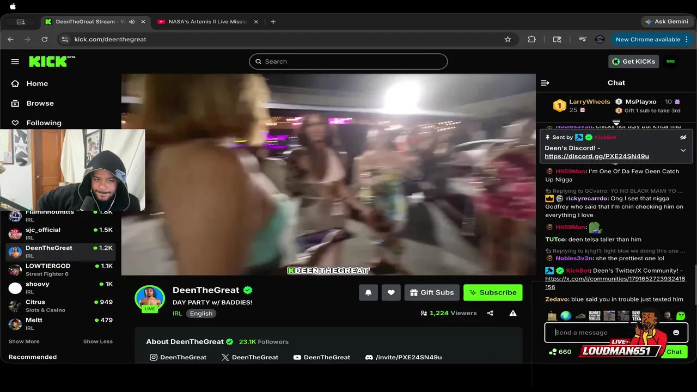Expand the pinned message chevron
The width and height of the screenshot is (697, 392).
683,150
